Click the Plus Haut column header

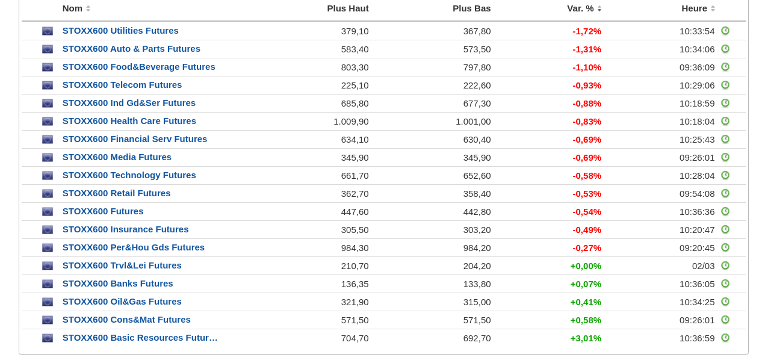pyautogui.click(x=347, y=8)
